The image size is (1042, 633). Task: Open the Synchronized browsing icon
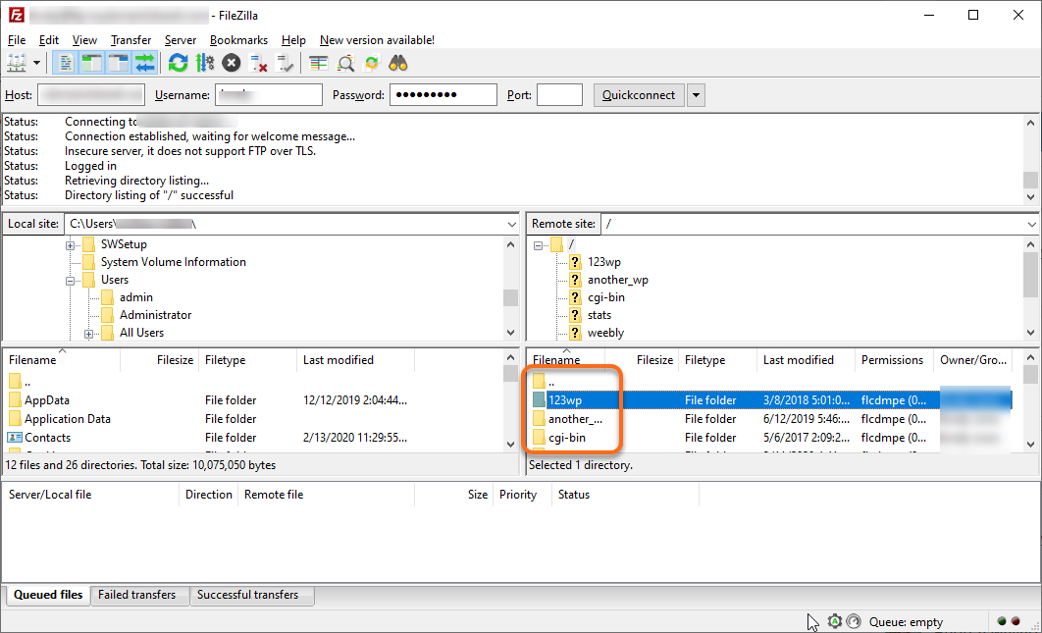[x=371, y=62]
